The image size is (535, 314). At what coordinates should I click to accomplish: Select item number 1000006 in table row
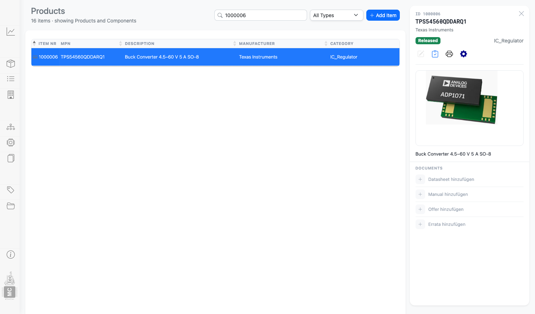point(48,57)
